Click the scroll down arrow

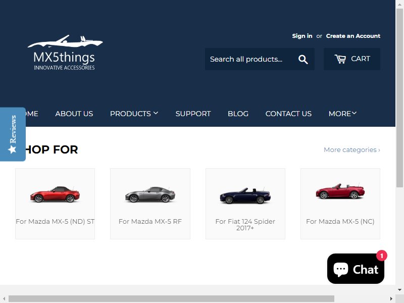(399, 289)
